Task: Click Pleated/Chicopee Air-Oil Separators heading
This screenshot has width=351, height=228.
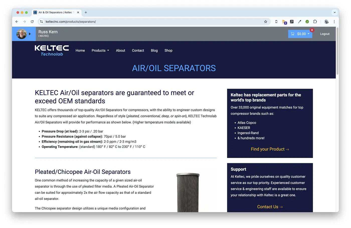Action: tap(83, 172)
